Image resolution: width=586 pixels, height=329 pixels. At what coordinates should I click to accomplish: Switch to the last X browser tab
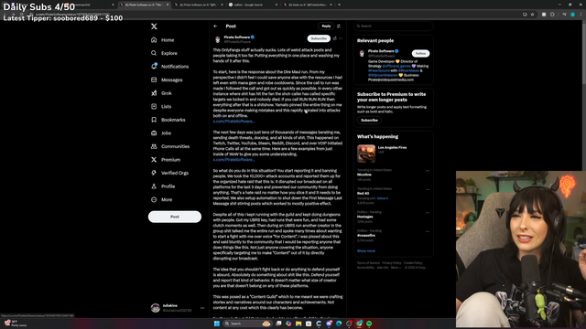click(307, 5)
